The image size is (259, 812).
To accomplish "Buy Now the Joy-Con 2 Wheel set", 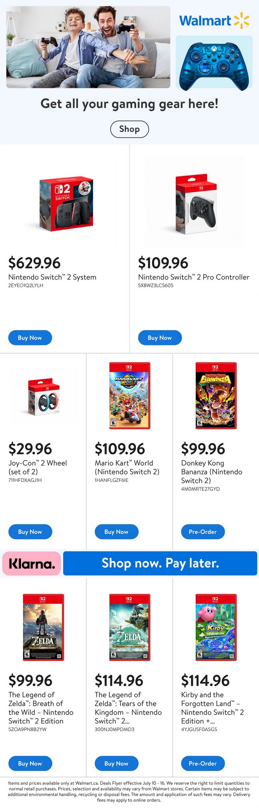I will [x=30, y=532].
